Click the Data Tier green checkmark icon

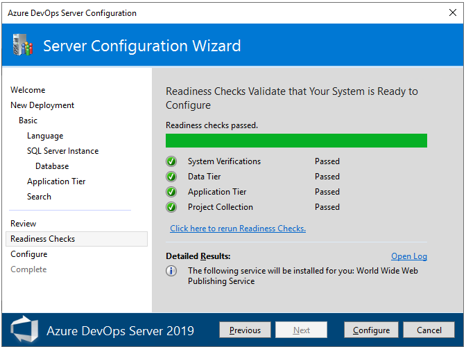(x=171, y=177)
